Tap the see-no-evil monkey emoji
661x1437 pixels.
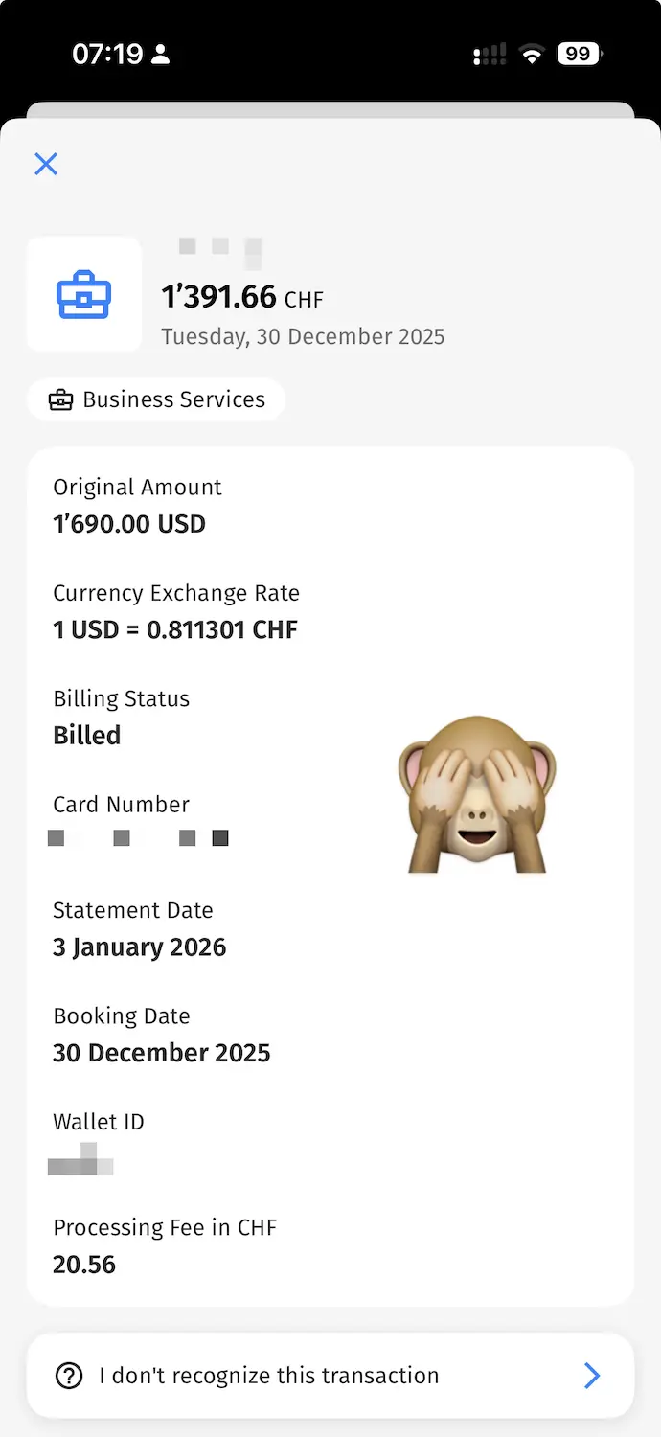pos(476,793)
